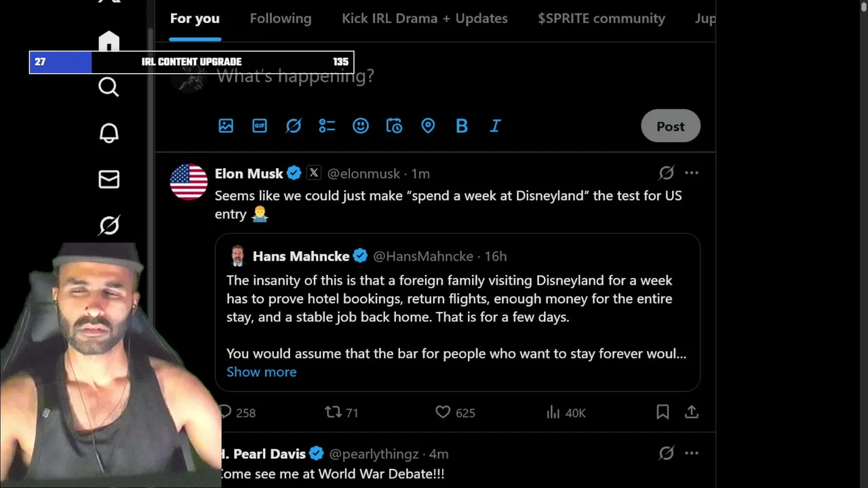Viewport: 868px width, 488px height.
Task: Open the Notifications bell icon
Action: (108, 133)
